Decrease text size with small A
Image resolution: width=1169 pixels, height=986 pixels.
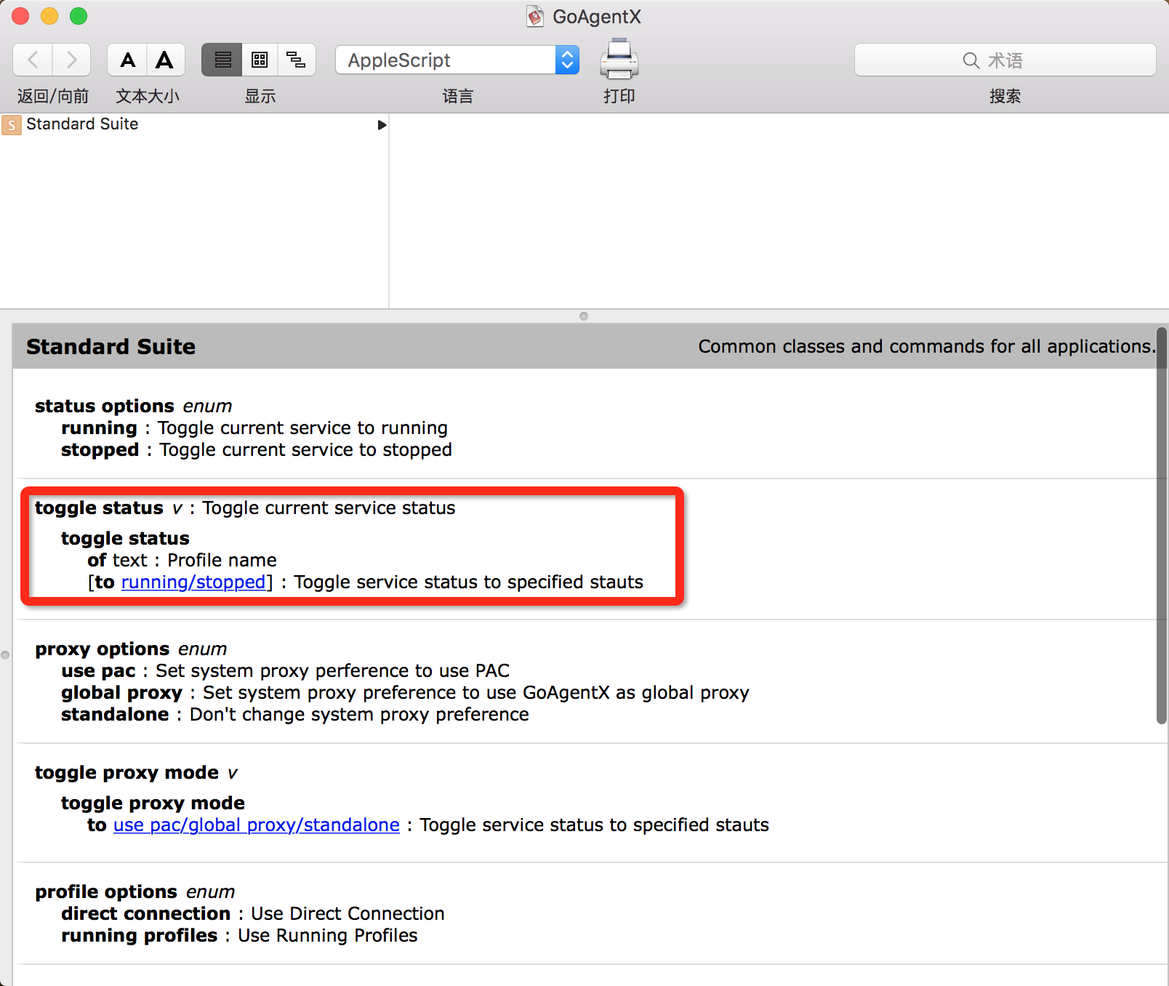point(128,60)
